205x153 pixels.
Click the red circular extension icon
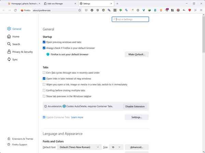(x=178, y=10)
